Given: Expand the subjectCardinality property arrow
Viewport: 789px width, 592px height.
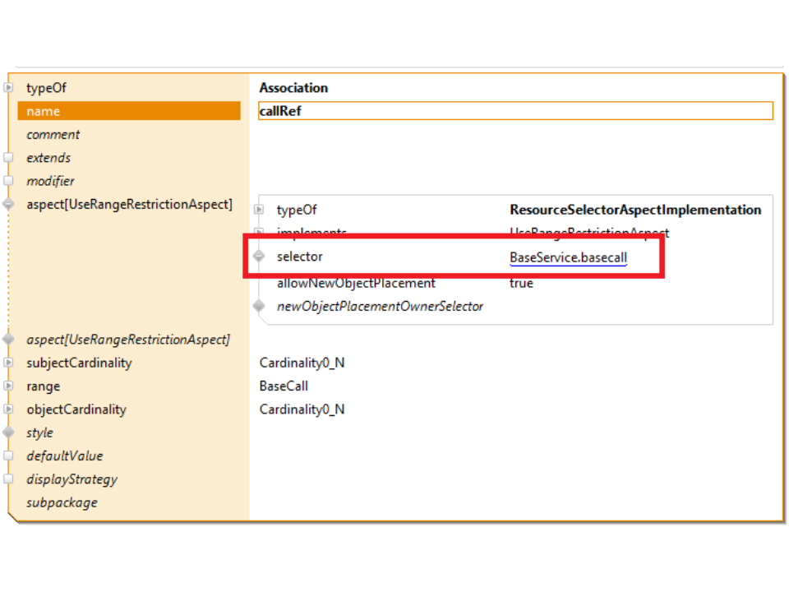Looking at the screenshot, I should [9, 363].
